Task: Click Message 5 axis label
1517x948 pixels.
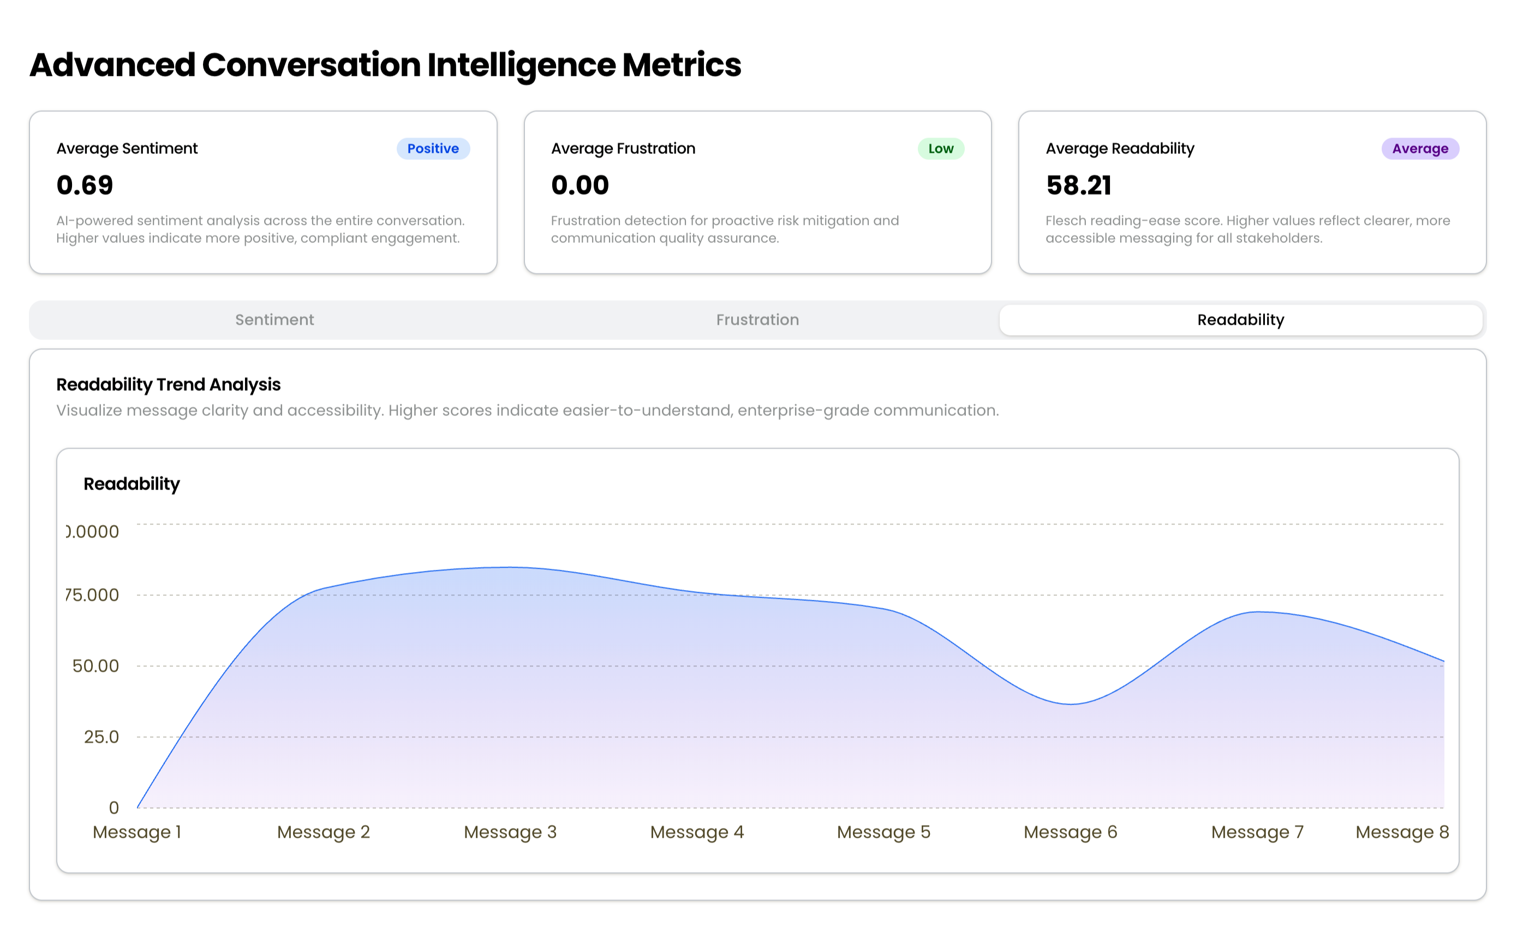Action: tap(883, 832)
